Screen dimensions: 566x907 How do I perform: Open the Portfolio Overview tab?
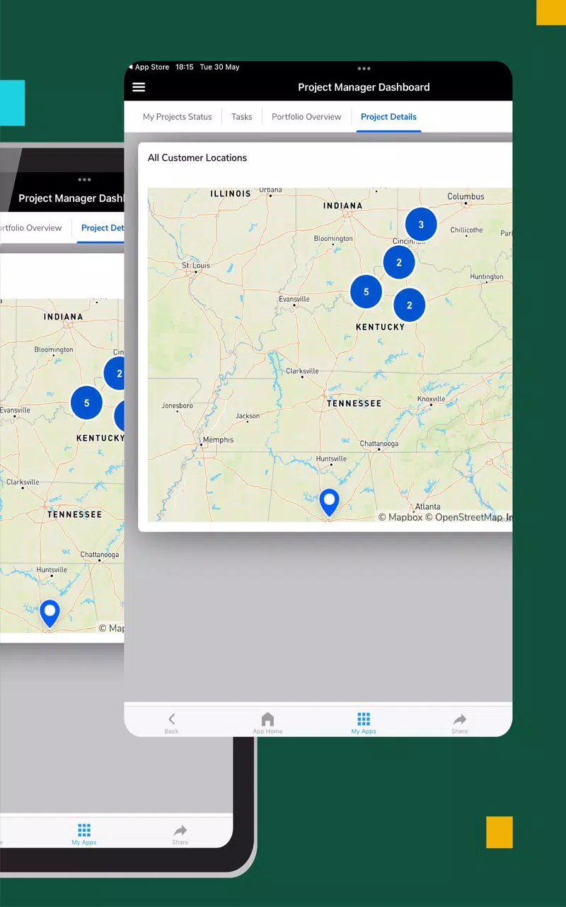pyautogui.click(x=306, y=117)
